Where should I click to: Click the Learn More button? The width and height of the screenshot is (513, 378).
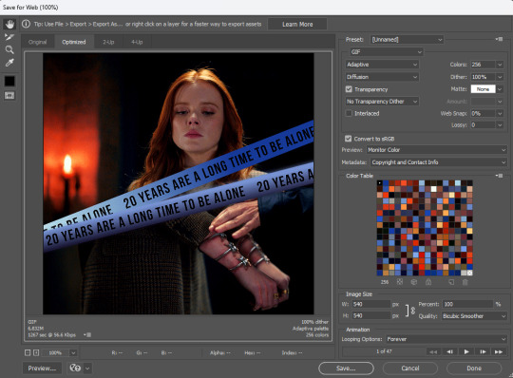pyautogui.click(x=297, y=24)
